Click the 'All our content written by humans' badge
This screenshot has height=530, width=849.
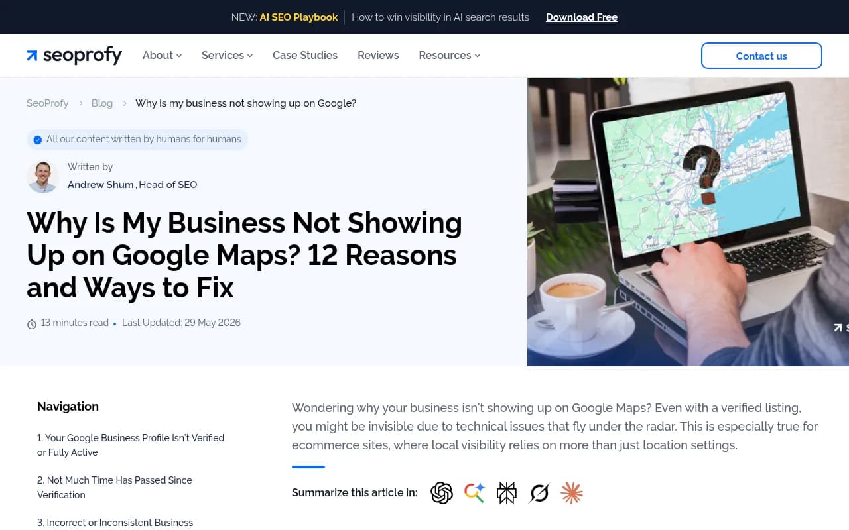click(137, 140)
